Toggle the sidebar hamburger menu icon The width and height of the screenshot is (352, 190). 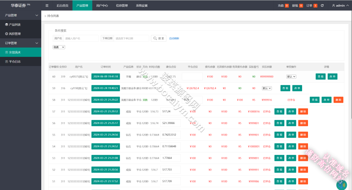(47, 5)
